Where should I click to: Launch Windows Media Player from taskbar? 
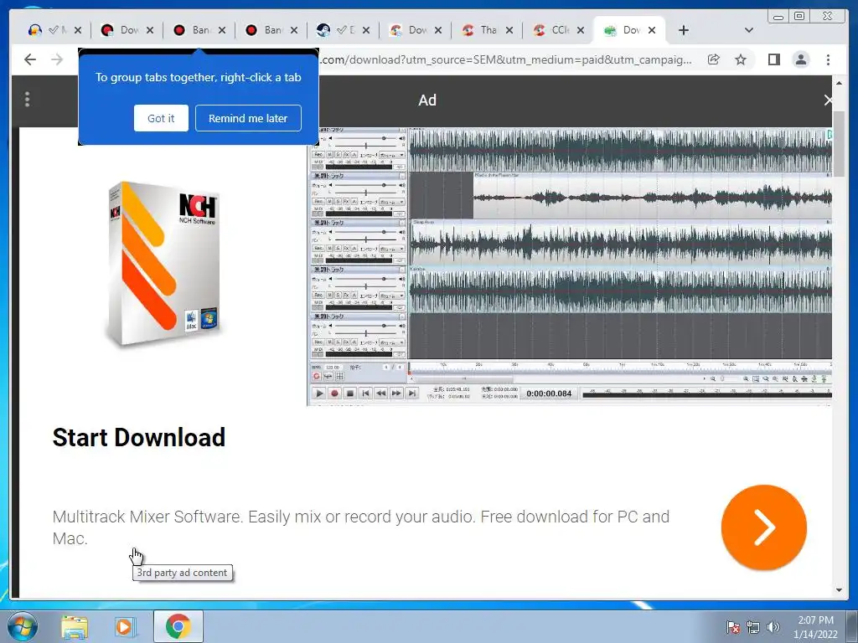click(x=125, y=626)
